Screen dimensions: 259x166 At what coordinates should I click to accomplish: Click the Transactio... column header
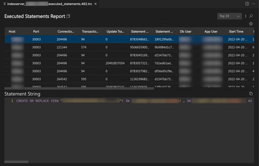90,31
